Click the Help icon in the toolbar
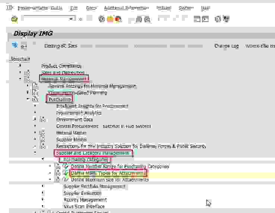 coord(218,19)
